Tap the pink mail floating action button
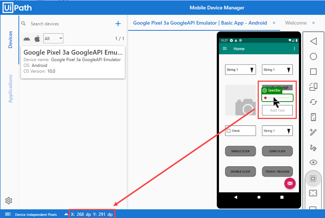 click(x=290, y=183)
